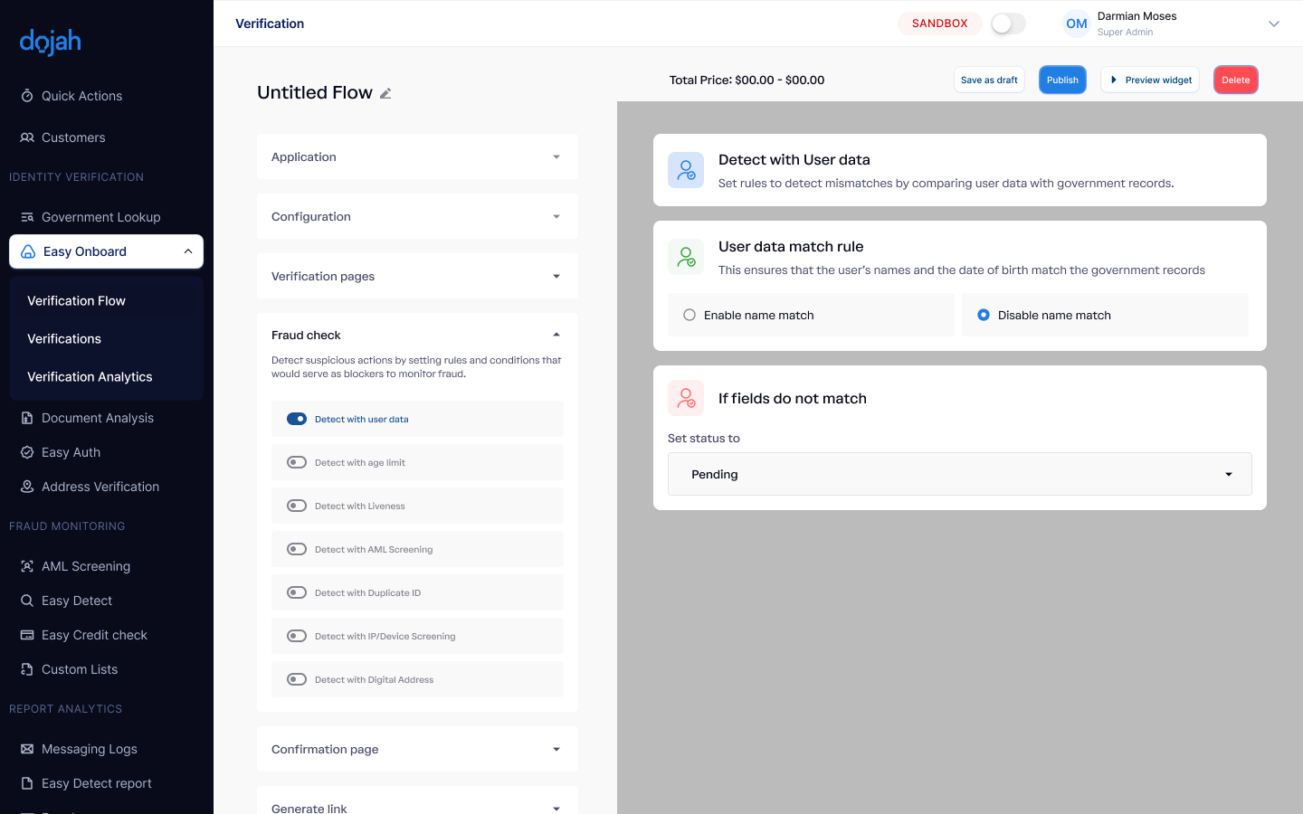The width and height of the screenshot is (1303, 814).
Task: Click the Untitled Flow title
Action: [315, 92]
